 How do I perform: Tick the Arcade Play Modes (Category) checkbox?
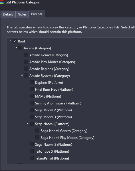coord(26,62)
